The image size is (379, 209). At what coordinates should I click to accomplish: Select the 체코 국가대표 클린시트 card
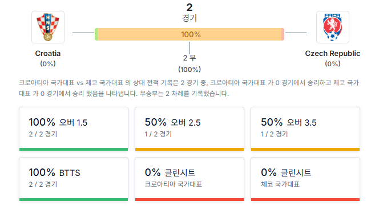(x=305, y=179)
